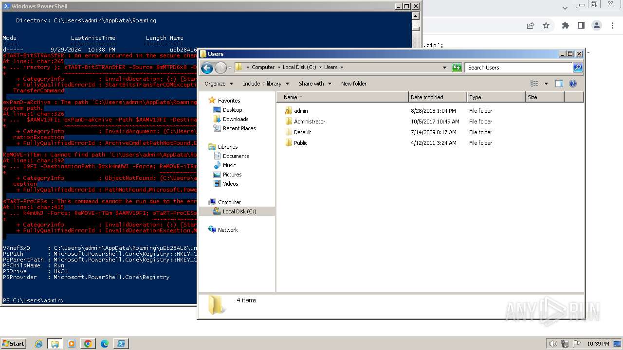Viewport: 623px width, 350px height.
Task: Expand the address bar history dropdown
Action: tap(444, 68)
